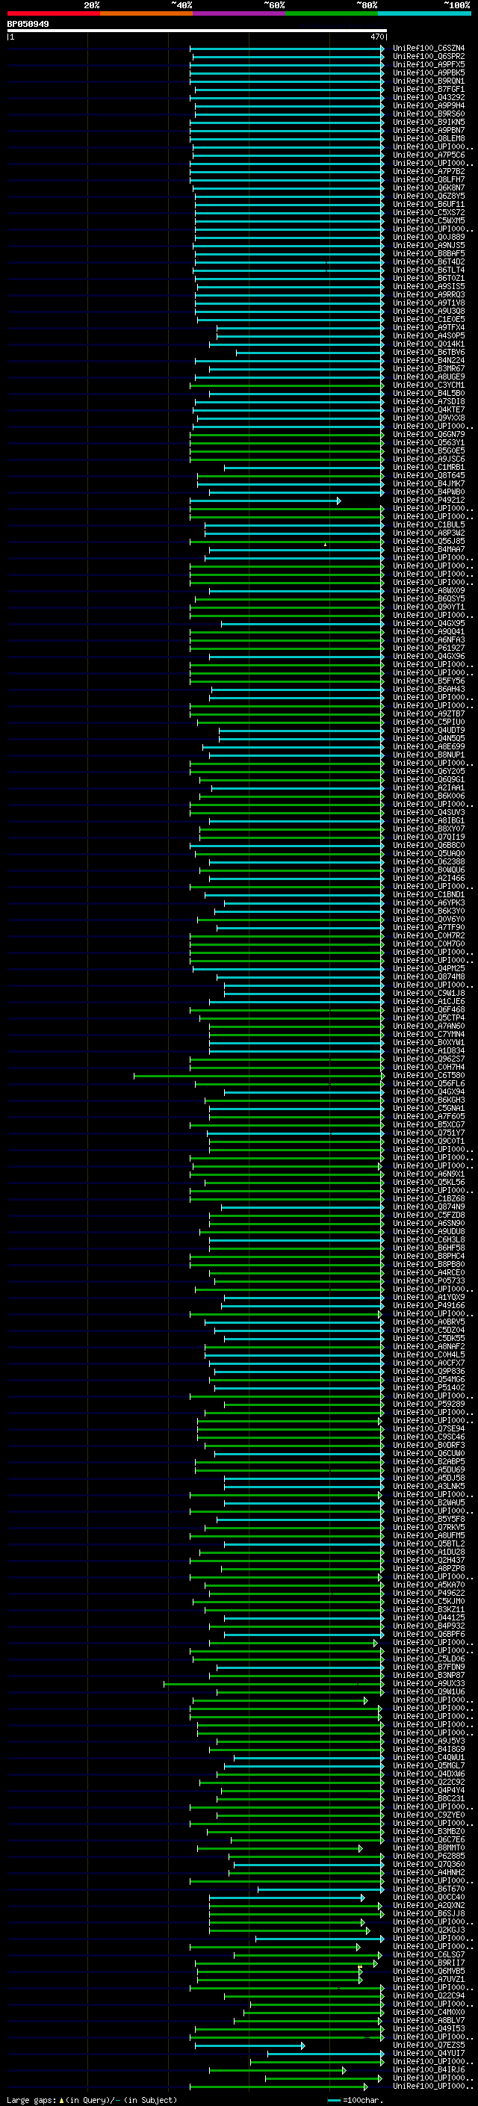The height and width of the screenshot is (2106, 478).
Task: Click hit label UniRef100_Q7EZS5
Action: pos(429,2045)
